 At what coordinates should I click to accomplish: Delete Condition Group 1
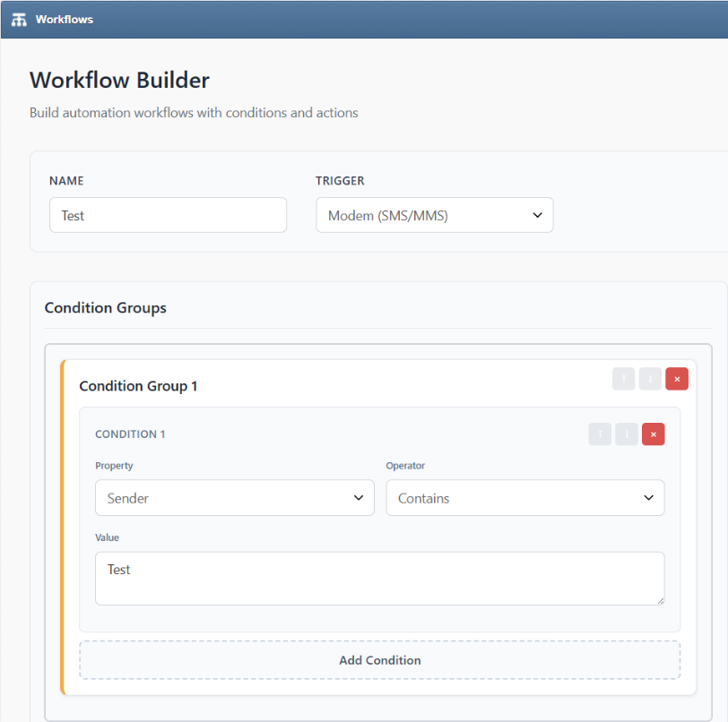[677, 379]
